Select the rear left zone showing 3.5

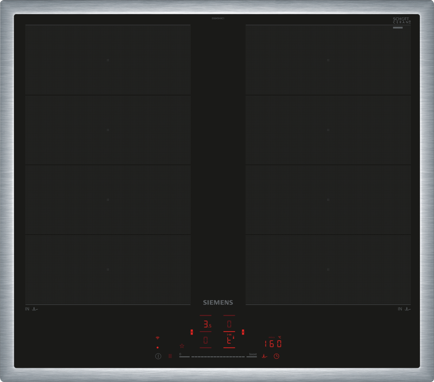(x=206, y=324)
